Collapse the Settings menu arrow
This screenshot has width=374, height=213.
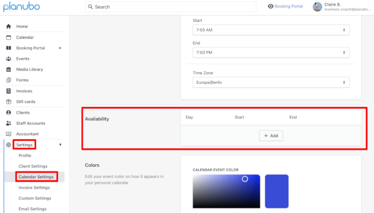pos(60,145)
